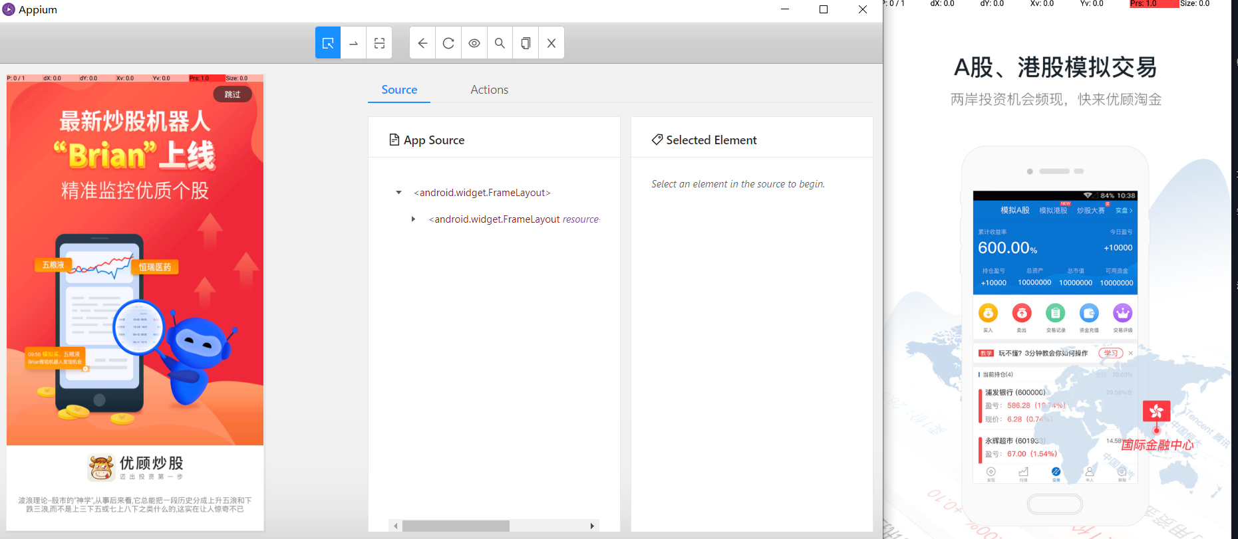Click 实盘 link in emulator window
This screenshot has width=1238, height=539.
click(x=1124, y=210)
